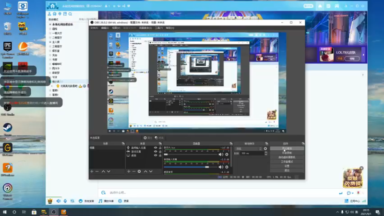This screenshot has width=384, height=216.
Task: Move source up in the Sources panel
Action: tap(145, 171)
